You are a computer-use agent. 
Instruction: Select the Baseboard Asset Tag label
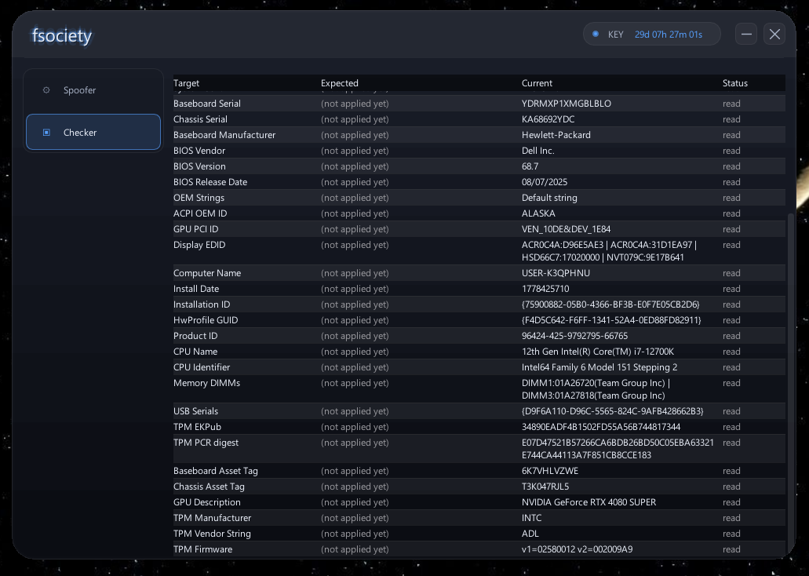pyautogui.click(x=216, y=471)
